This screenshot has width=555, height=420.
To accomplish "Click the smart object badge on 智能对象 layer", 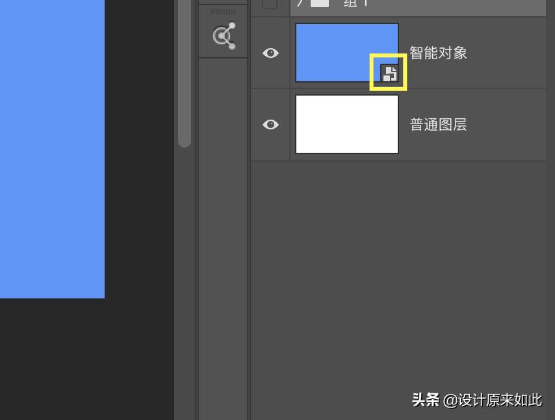I will [x=389, y=73].
